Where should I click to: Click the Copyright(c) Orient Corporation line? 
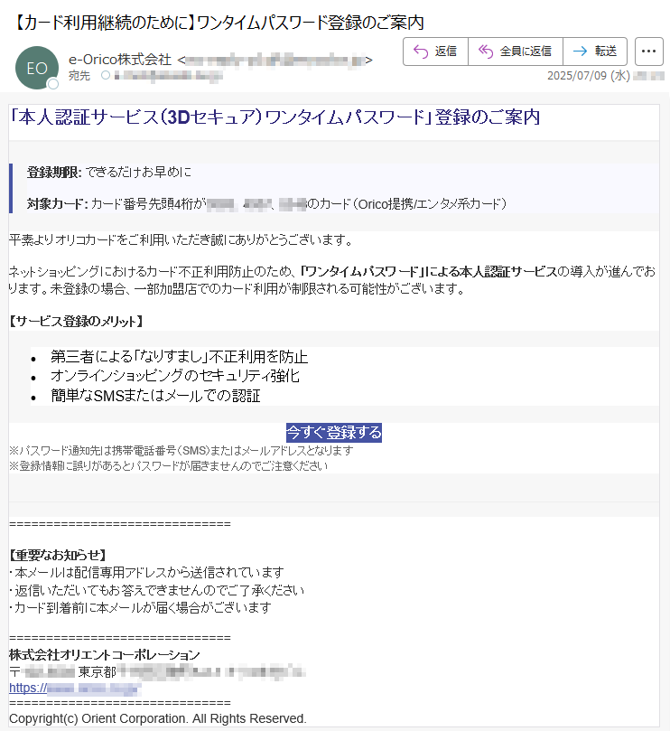[x=158, y=718]
